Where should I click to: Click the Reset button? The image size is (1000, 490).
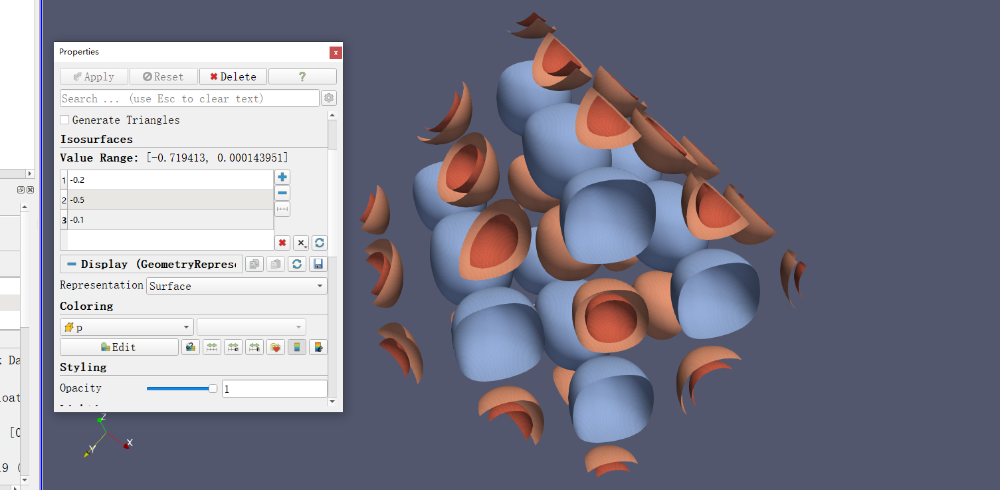163,76
